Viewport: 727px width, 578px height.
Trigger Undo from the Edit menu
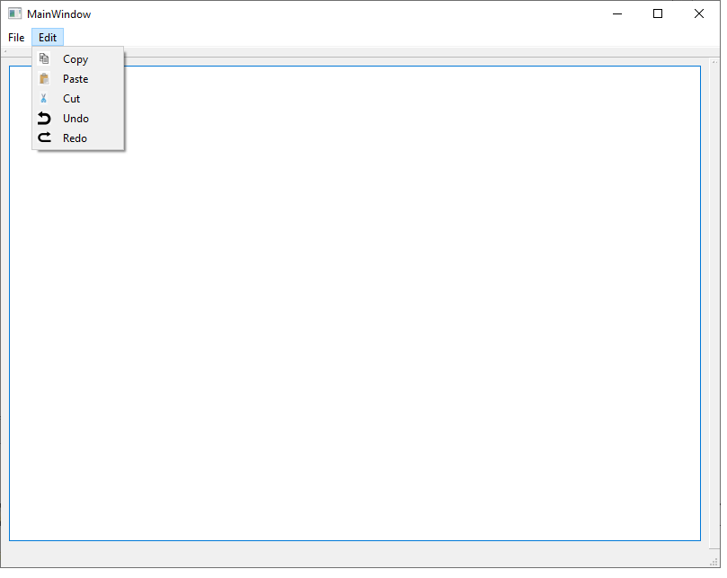pyautogui.click(x=75, y=118)
